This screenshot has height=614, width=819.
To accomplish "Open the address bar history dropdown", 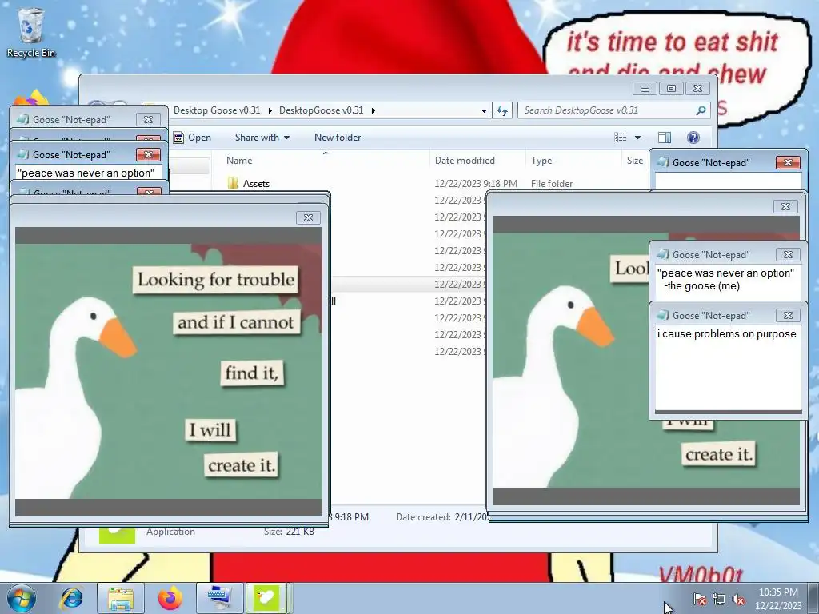I will 484,110.
